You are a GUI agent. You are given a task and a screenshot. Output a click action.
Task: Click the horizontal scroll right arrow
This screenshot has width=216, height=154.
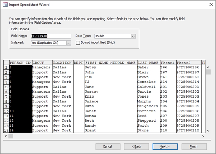point(203,136)
